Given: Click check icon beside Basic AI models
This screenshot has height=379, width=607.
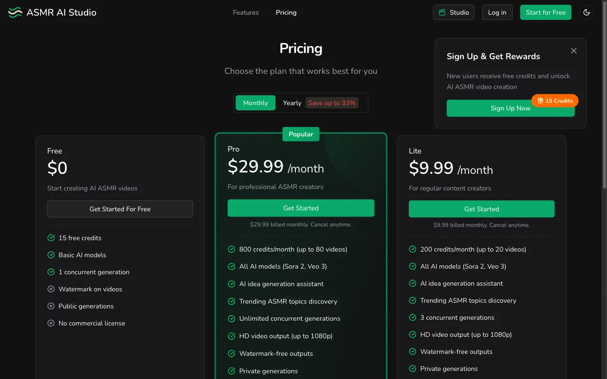Looking at the screenshot, I should click(x=51, y=255).
